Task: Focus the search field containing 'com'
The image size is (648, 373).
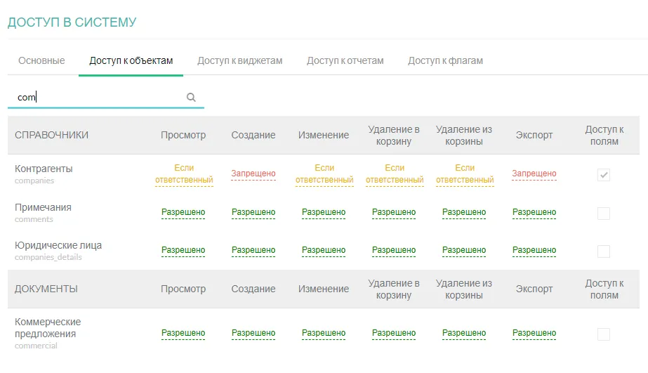Action: pyautogui.click(x=98, y=98)
